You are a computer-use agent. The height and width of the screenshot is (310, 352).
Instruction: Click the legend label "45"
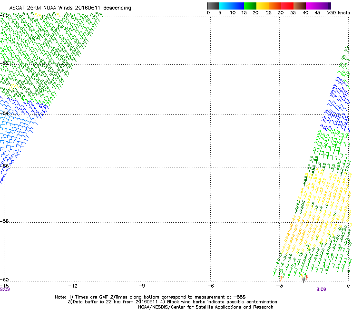(317, 13)
